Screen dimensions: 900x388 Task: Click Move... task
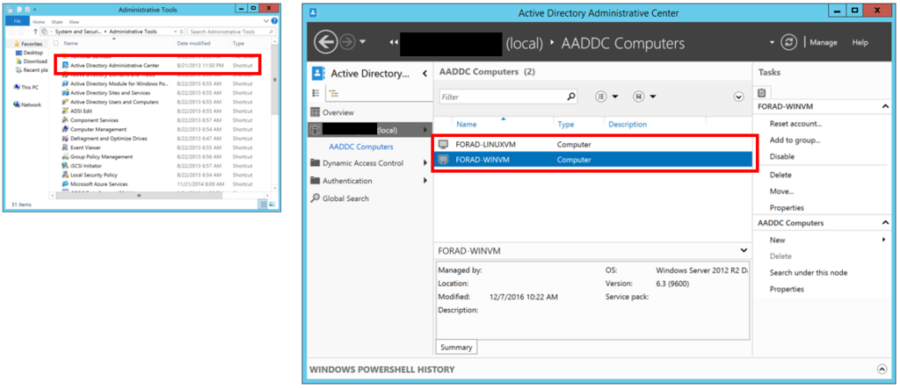(x=781, y=191)
